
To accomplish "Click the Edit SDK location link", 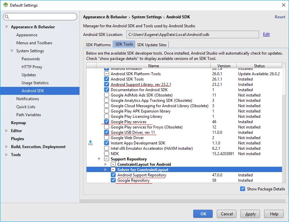I will [266, 34].
